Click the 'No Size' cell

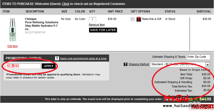point(66,19)
